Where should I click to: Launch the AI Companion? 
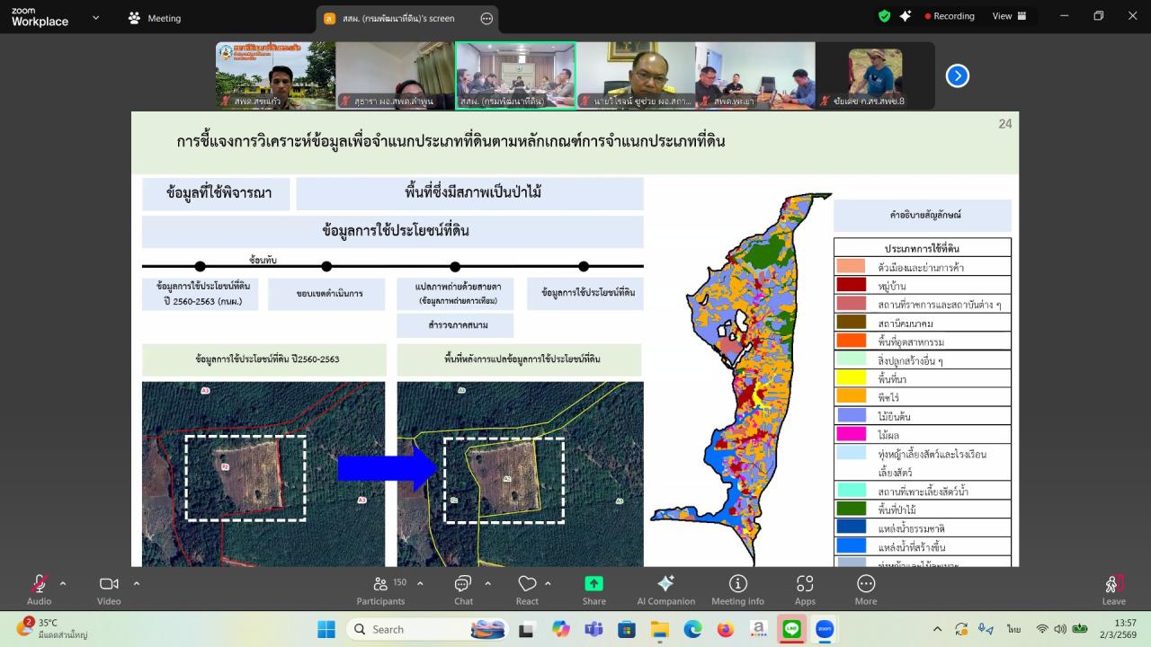[x=666, y=589]
